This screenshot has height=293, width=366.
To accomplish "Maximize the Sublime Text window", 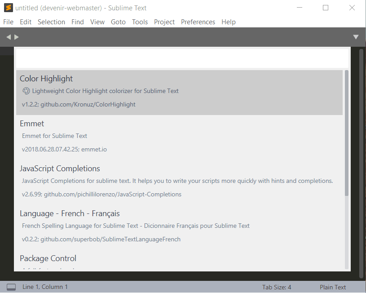I will coord(326,8).
